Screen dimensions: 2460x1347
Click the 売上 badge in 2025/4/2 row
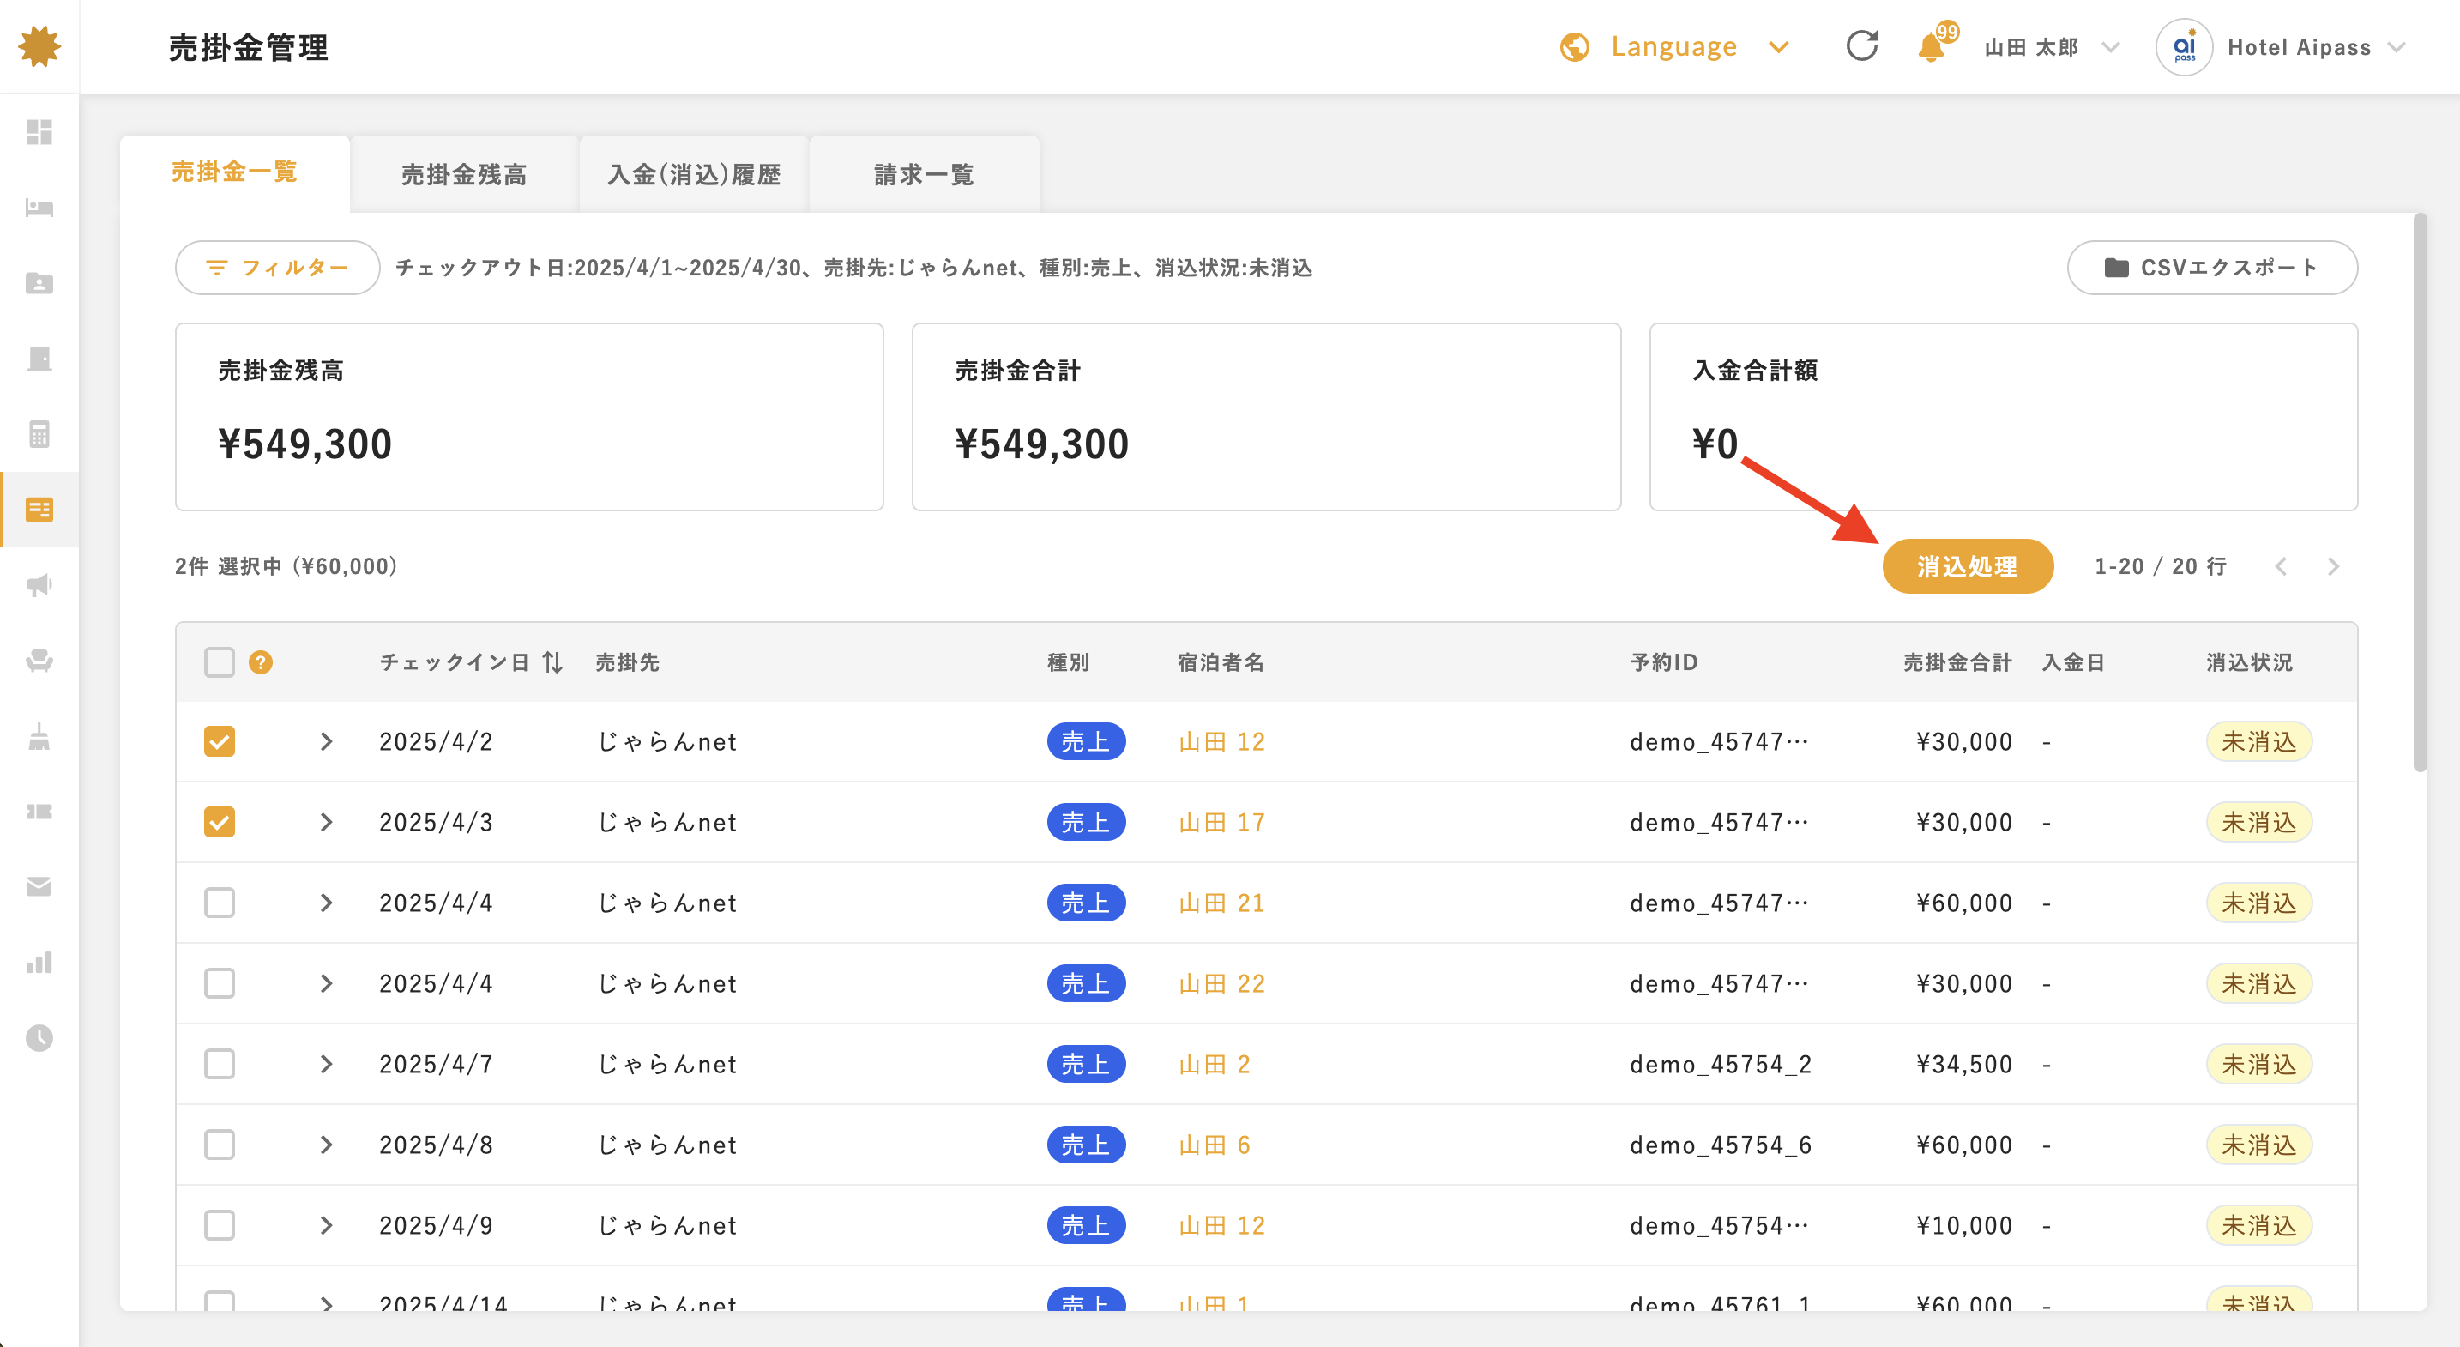[1086, 741]
